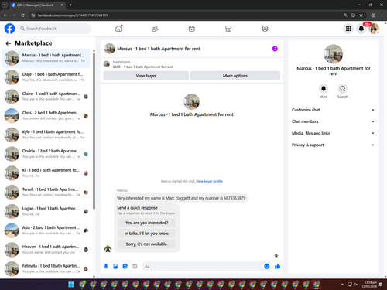Click the conversation list scrollbar
The height and width of the screenshot is (290, 387).
click(x=94, y=131)
